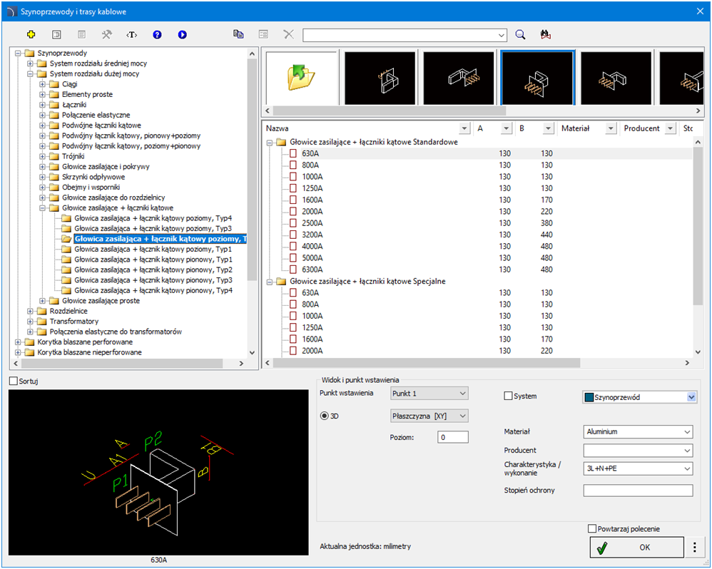Click the blue arrow play icon
This screenshot has height=569, width=712.
coord(182,34)
